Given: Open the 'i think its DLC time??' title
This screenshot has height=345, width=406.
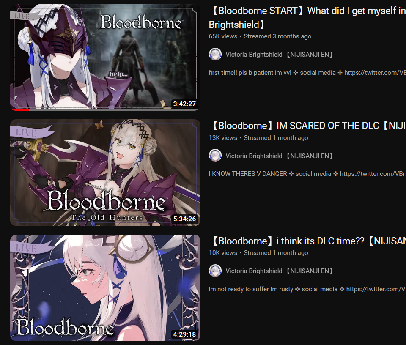Looking at the screenshot, I should pos(307,241).
